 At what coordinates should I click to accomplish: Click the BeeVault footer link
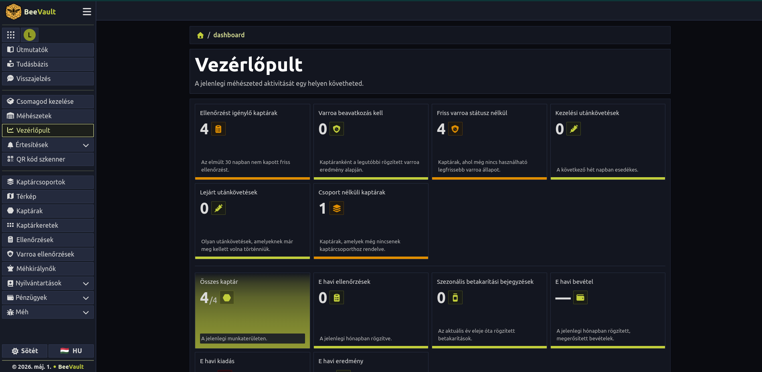71,367
